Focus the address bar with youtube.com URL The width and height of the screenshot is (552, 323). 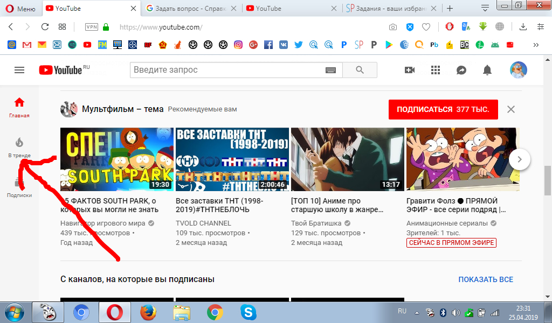[161, 27]
